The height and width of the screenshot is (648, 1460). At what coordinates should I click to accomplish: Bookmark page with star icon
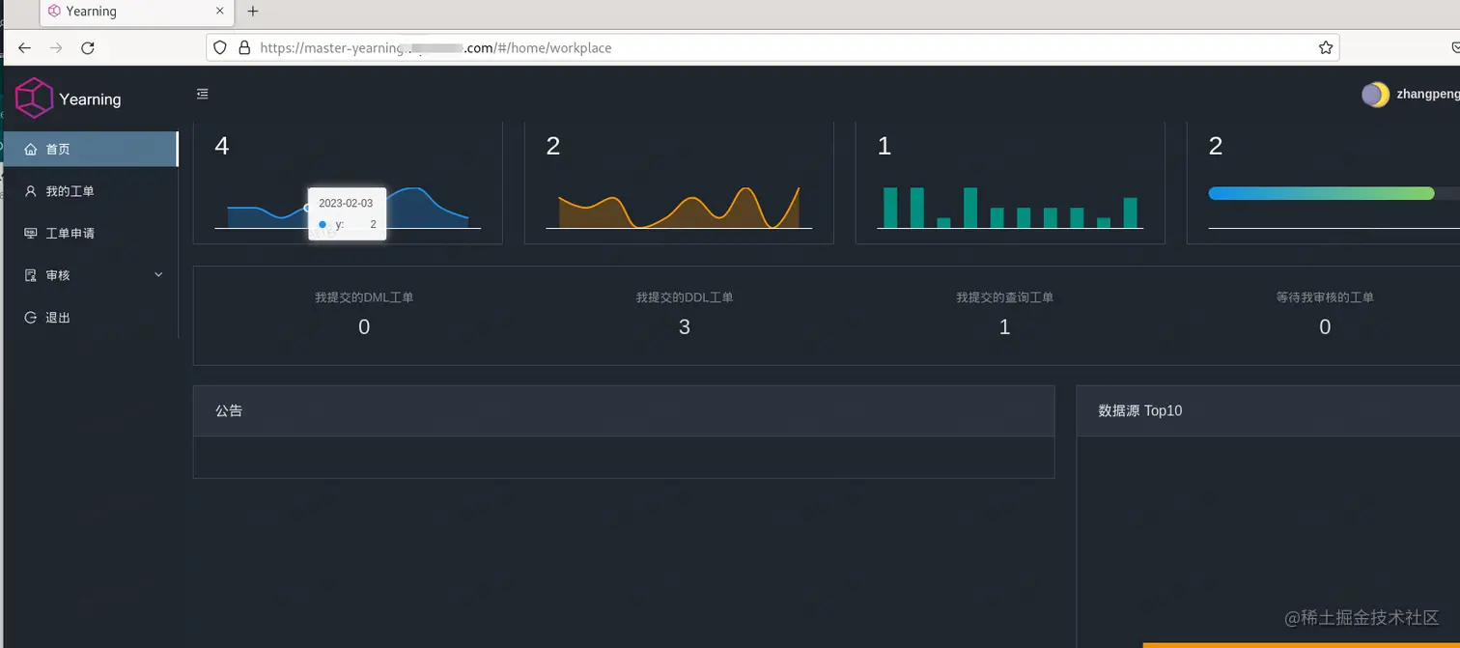tap(1326, 47)
